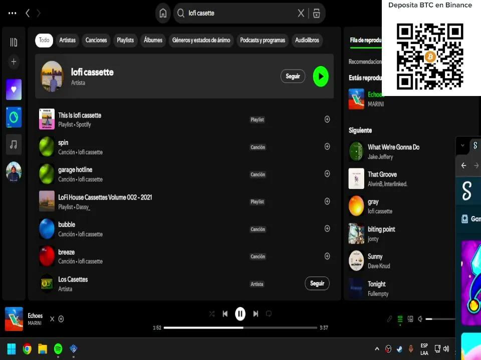Go back with the left arrow
The height and width of the screenshot is (360, 481).
click(x=28, y=13)
